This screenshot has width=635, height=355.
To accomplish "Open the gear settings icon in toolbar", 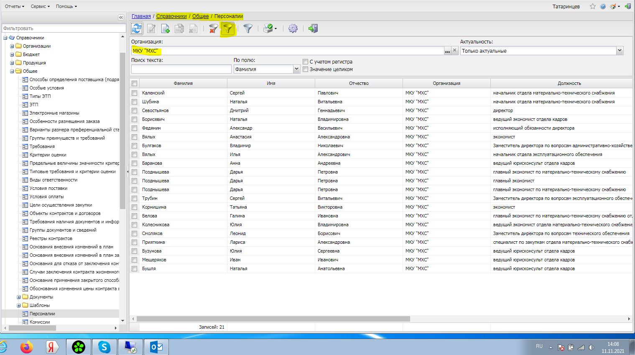I will tap(293, 28).
